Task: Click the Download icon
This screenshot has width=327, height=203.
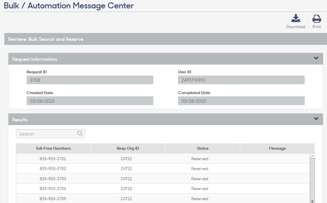Action: coord(296,18)
